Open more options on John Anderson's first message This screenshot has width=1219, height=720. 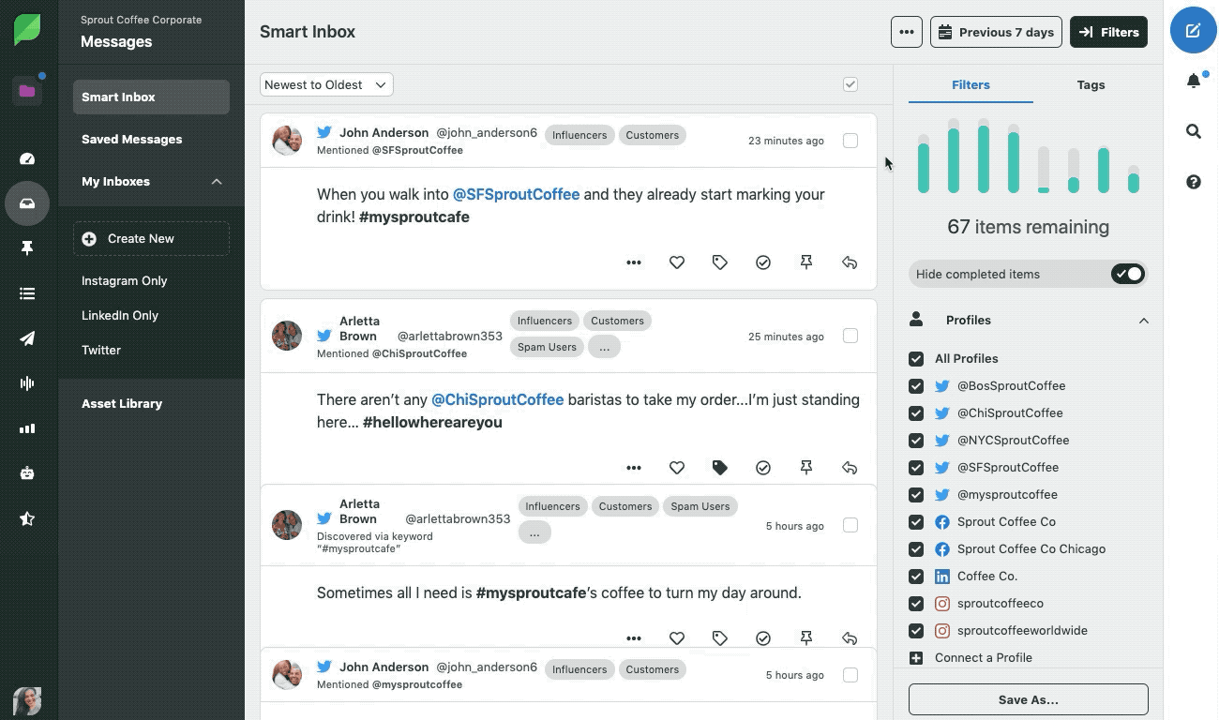[634, 263]
